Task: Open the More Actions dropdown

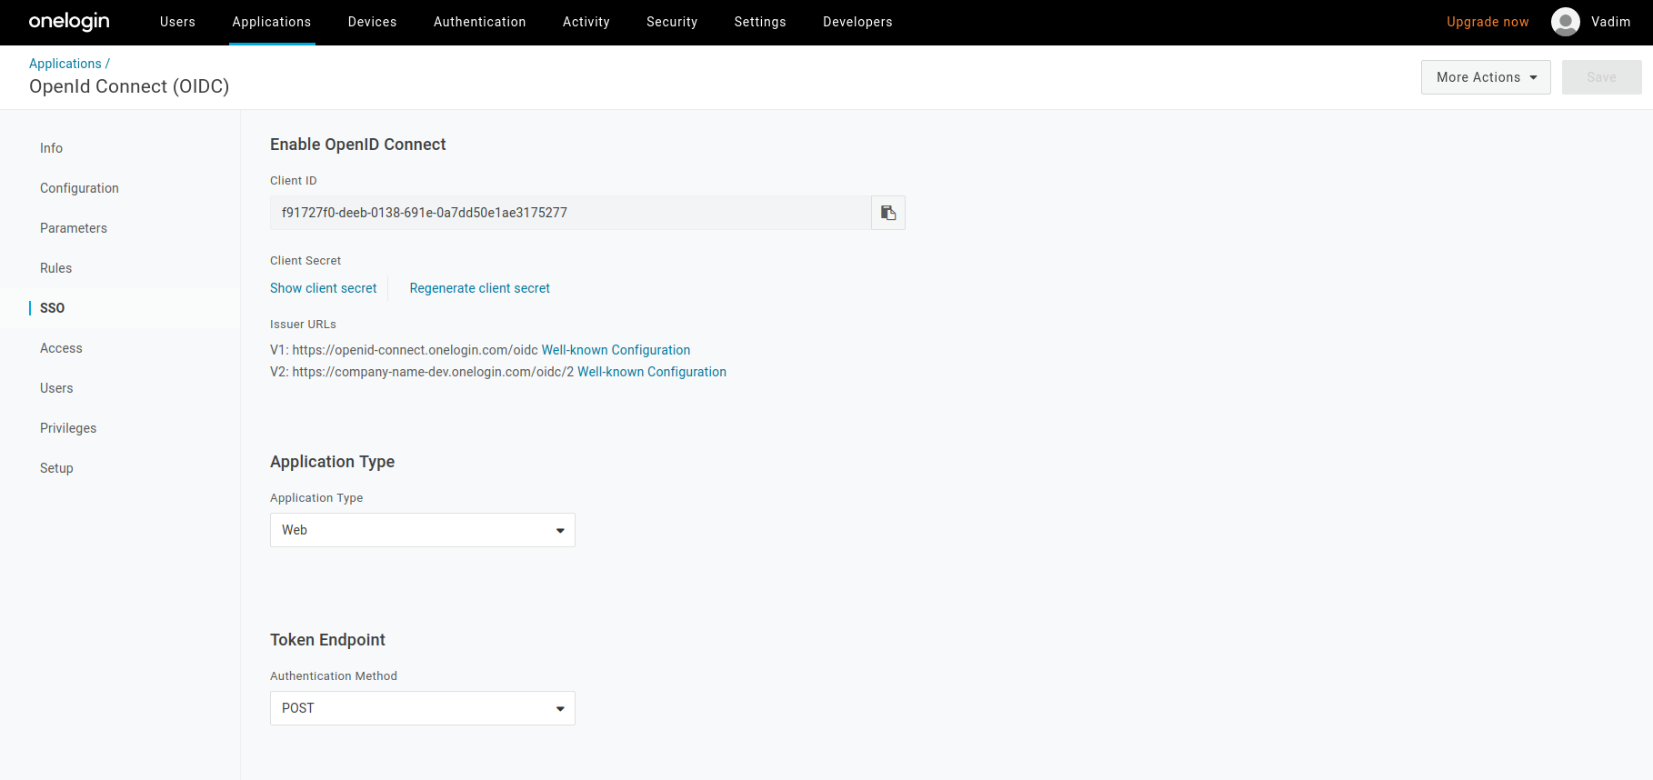Action: coord(1485,77)
